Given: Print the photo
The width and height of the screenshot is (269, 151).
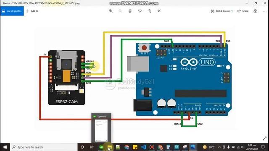Looking at the screenshot, I should click(x=255, y=11).
